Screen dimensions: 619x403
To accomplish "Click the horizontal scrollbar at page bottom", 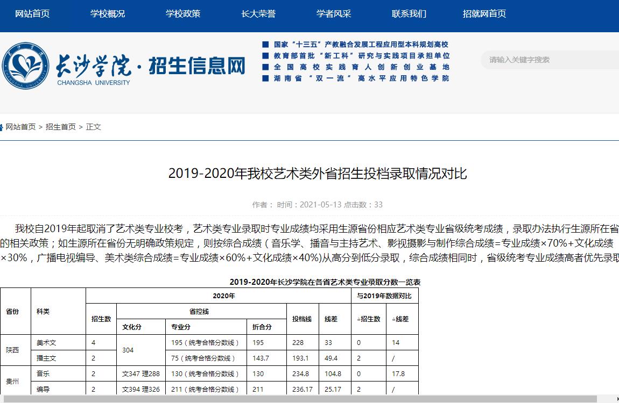I will click(x=301, y=399).
